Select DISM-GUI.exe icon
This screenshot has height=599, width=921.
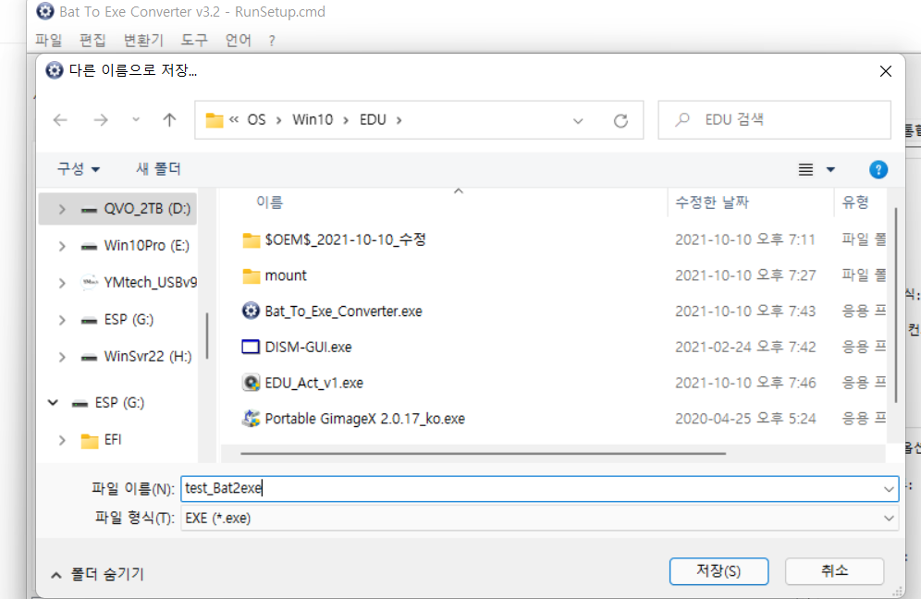click(251, 347)
